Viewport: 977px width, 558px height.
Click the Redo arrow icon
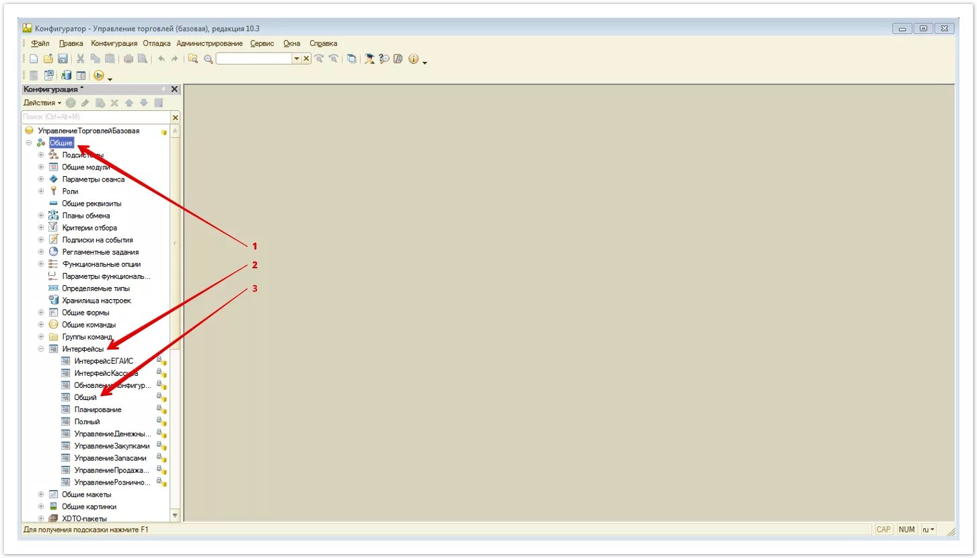pyautogui.click(x=175, y=58)
